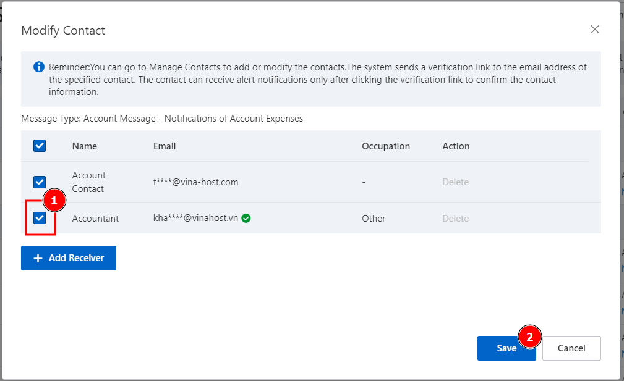
Task: Click the red step 2 marker badge
Action: coord(529,337)
